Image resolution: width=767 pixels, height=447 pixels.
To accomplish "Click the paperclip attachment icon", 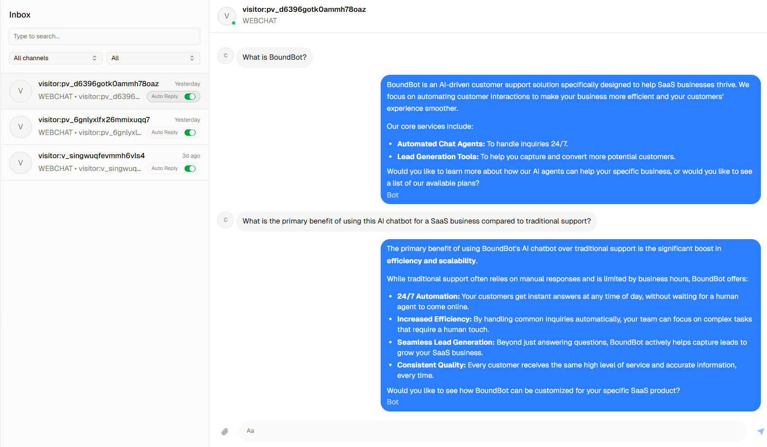I will [225, 431].
